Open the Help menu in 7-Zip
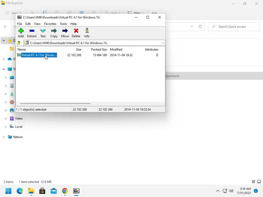This screenshot has height=197, width=263. (x=73, y=24)
